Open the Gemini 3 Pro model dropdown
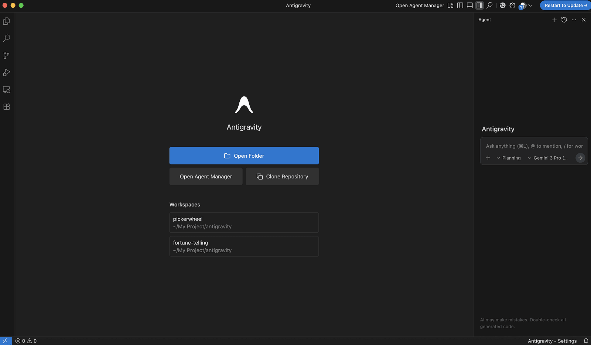591x345 pixels. tap(548, 158)
